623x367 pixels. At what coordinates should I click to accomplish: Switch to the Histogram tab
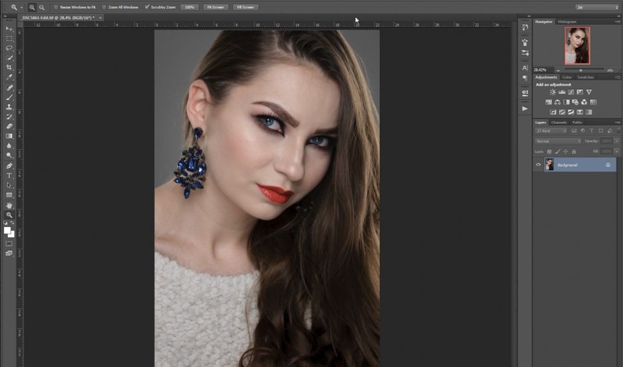(566, 22)
